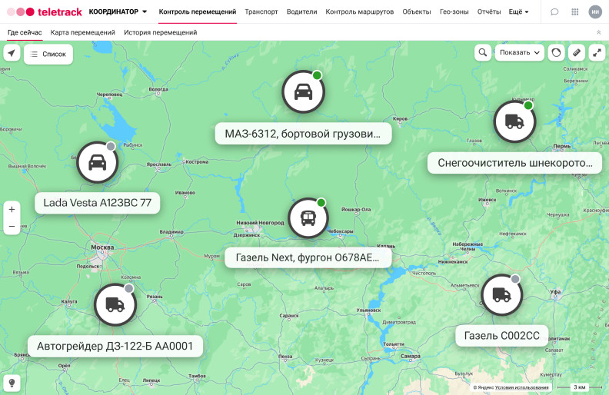Viewport: 609px width, 395px height.
Task: Open Условия использования link
Action: [521, 387]
